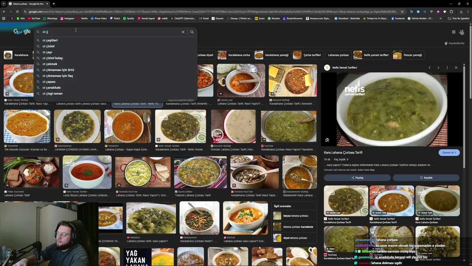The image size is (472, 266).
Task: Open Daha Fazla Bilgi link
Action: click(367, 170)
